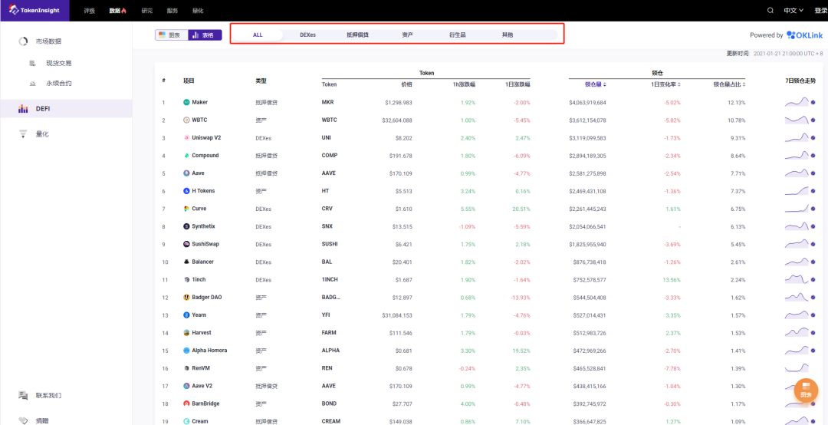Select the DEXes category tab
Image resolution: width=828 pixels, height=425 pixels.
coord(308,35)
